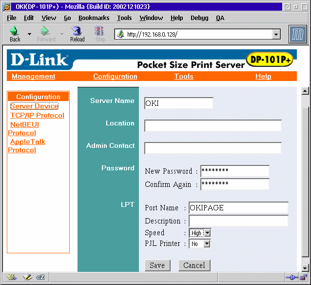Open the Go menu
The height and width of the screenshot is (285, 311).
[x=67, y=18]
